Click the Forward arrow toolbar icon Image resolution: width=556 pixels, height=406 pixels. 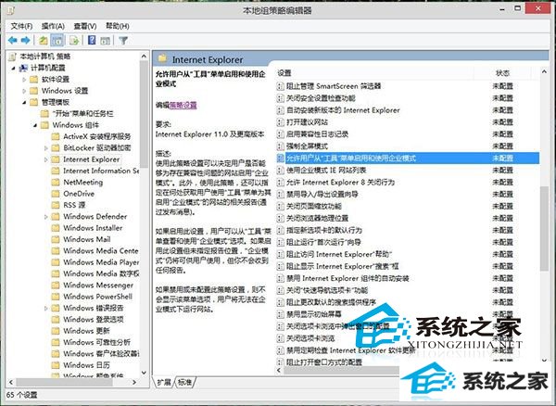tap(26, 41)
